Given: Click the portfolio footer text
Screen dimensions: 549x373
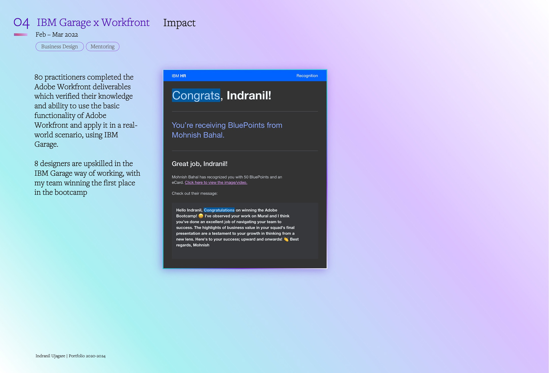Looking at the screenshot, I should (70, 356).
